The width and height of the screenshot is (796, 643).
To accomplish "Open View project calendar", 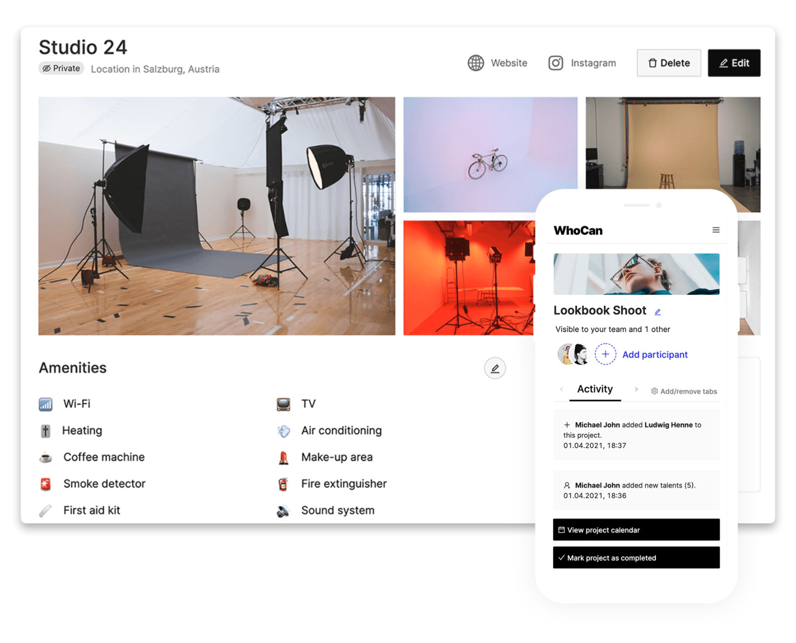I will tap(636, 530).
